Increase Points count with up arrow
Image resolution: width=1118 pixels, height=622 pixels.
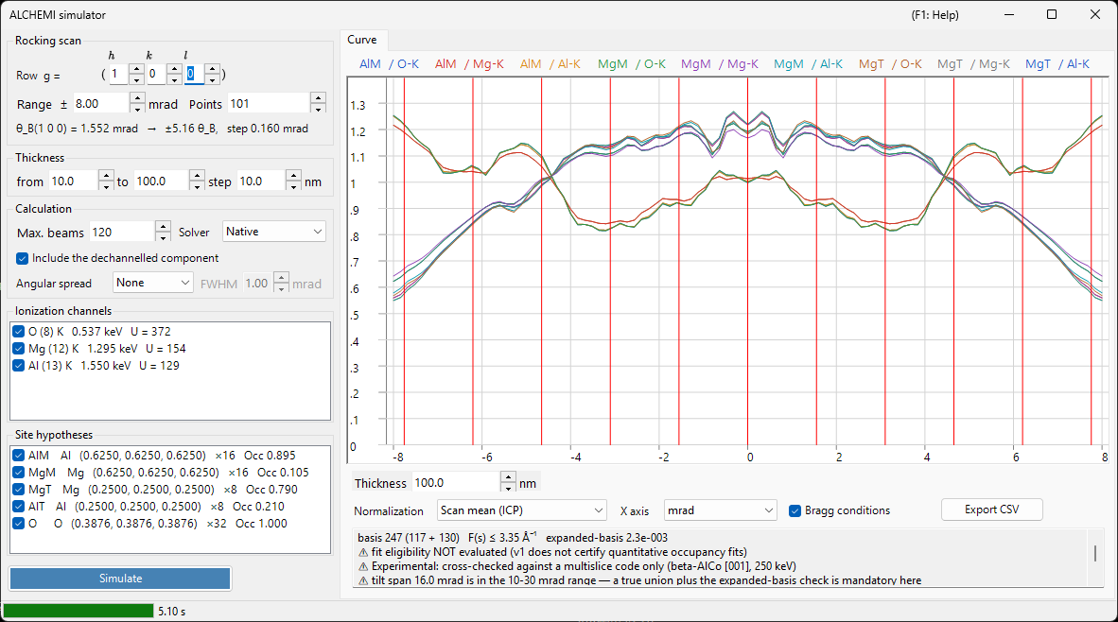pos(318,98)
